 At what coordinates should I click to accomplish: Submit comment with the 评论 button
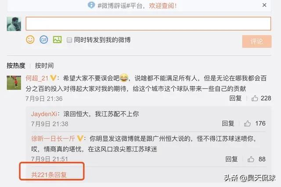point(257,42)
